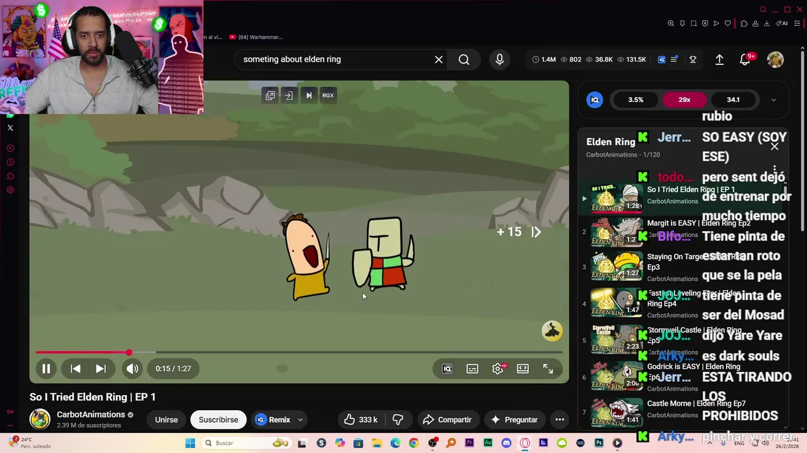Click the enter-arrow icon atop the video

coord(289,95)
